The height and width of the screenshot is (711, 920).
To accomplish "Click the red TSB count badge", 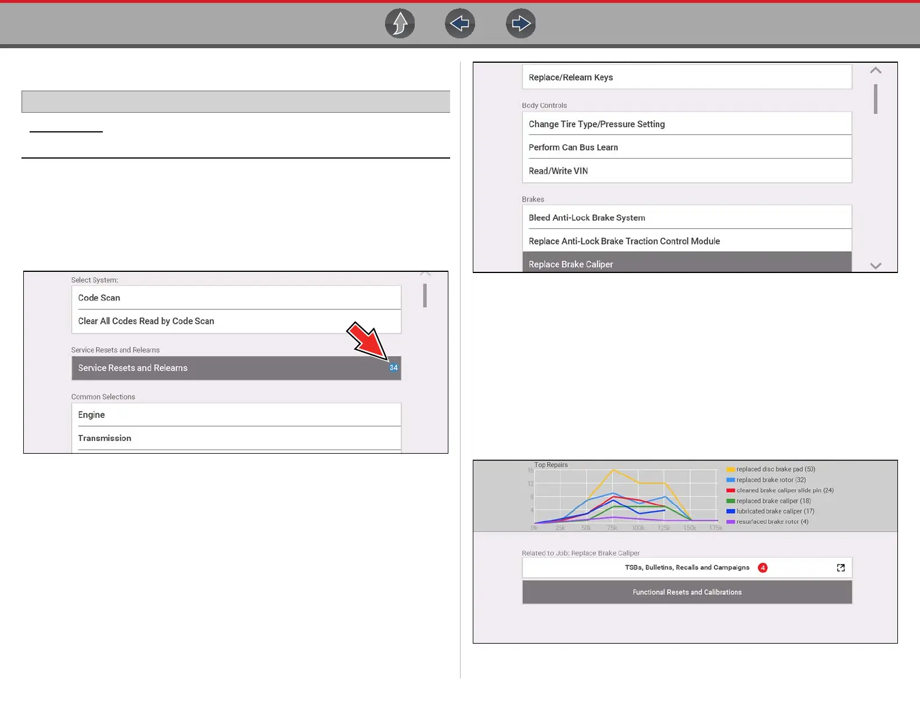I will 763,568.
